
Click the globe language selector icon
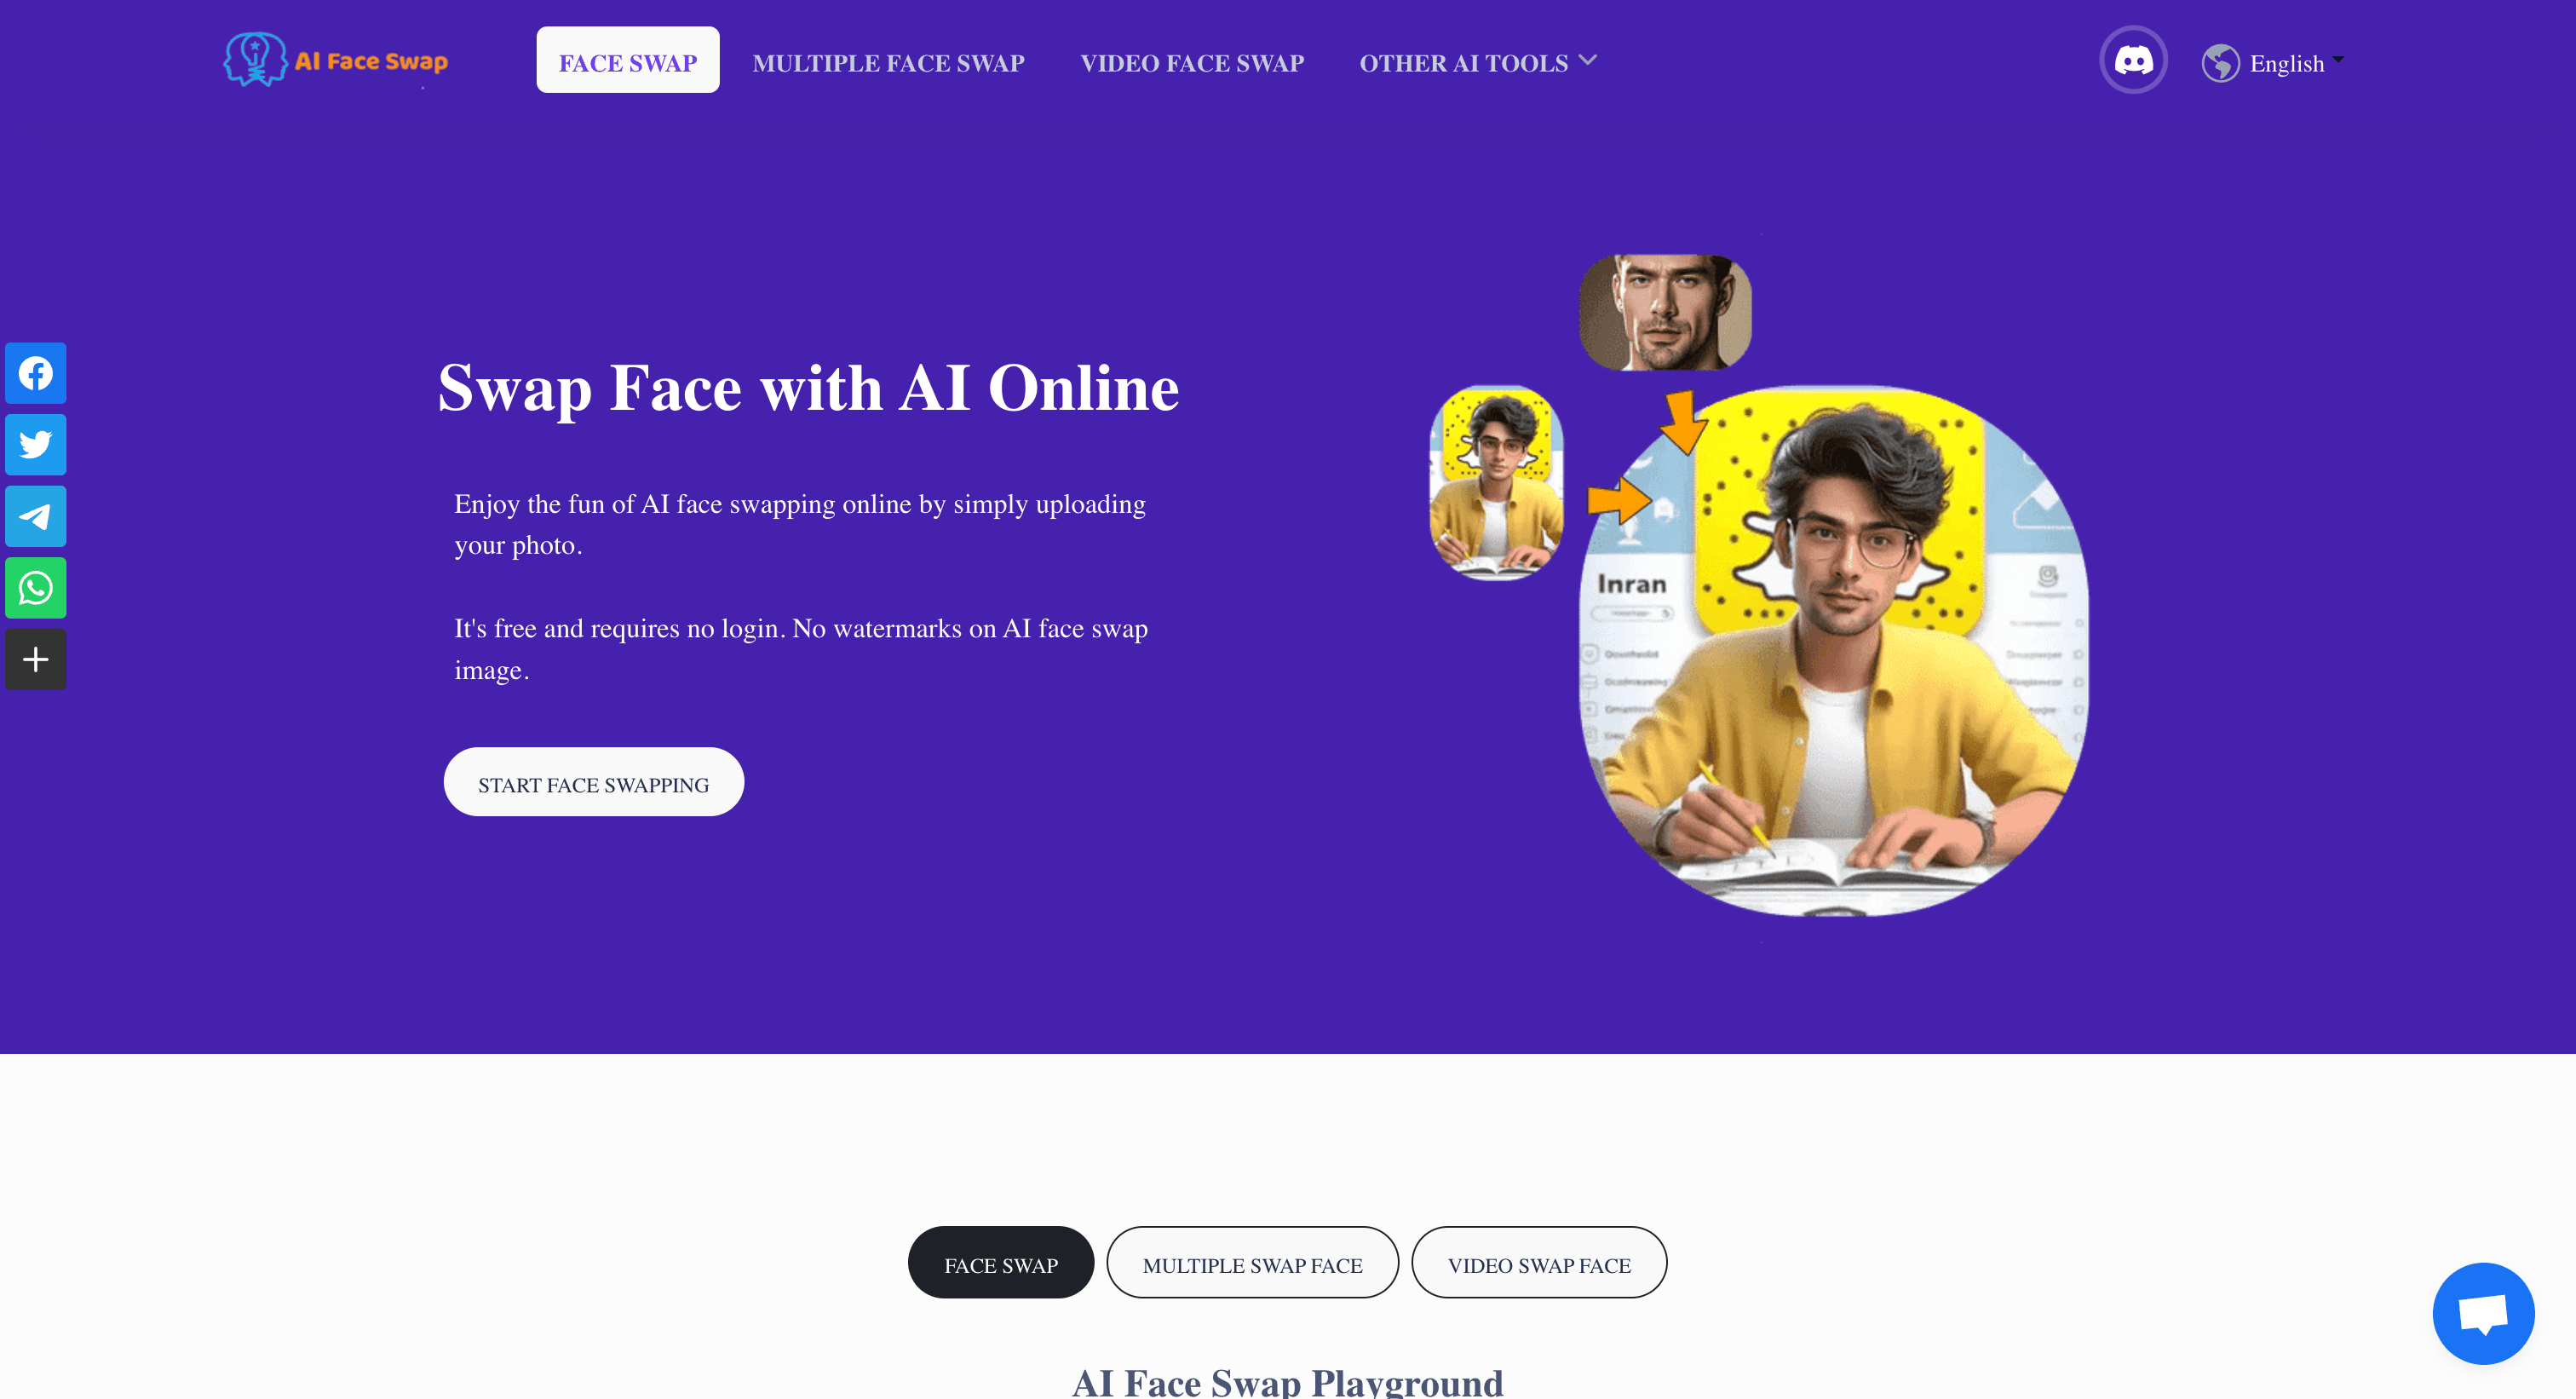point(2222,64)
